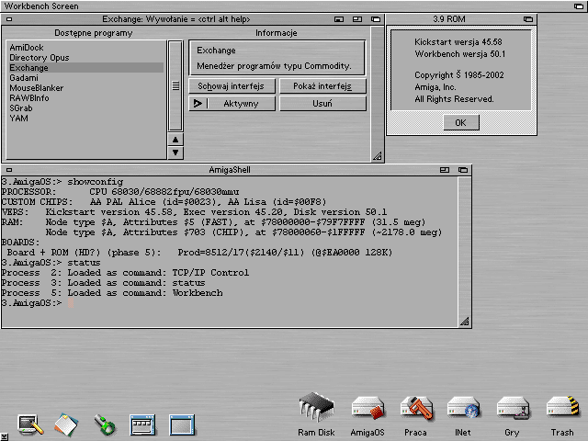Viewport: 588px width, 441px height.
Task: Select RAWBInfo in program list
Action: click(x=85, y=98)
